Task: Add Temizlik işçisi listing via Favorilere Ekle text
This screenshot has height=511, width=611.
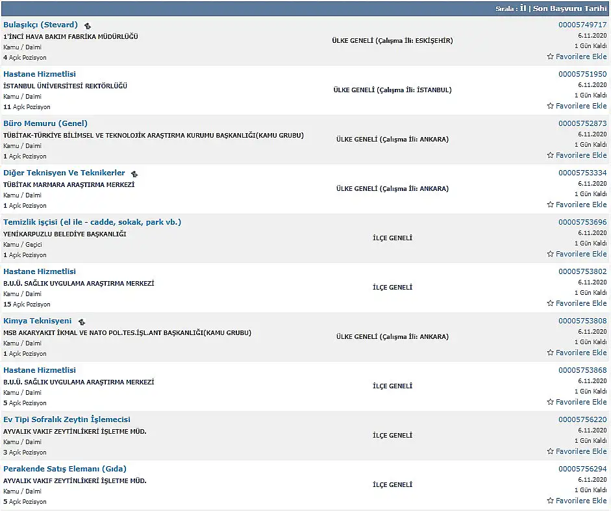Action: click(581, 254)
